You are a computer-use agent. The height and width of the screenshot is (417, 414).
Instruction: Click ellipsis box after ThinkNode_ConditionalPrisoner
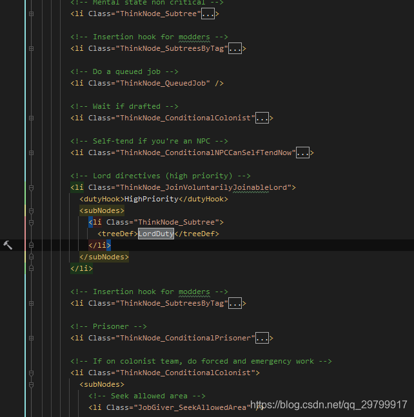point(262,338)
